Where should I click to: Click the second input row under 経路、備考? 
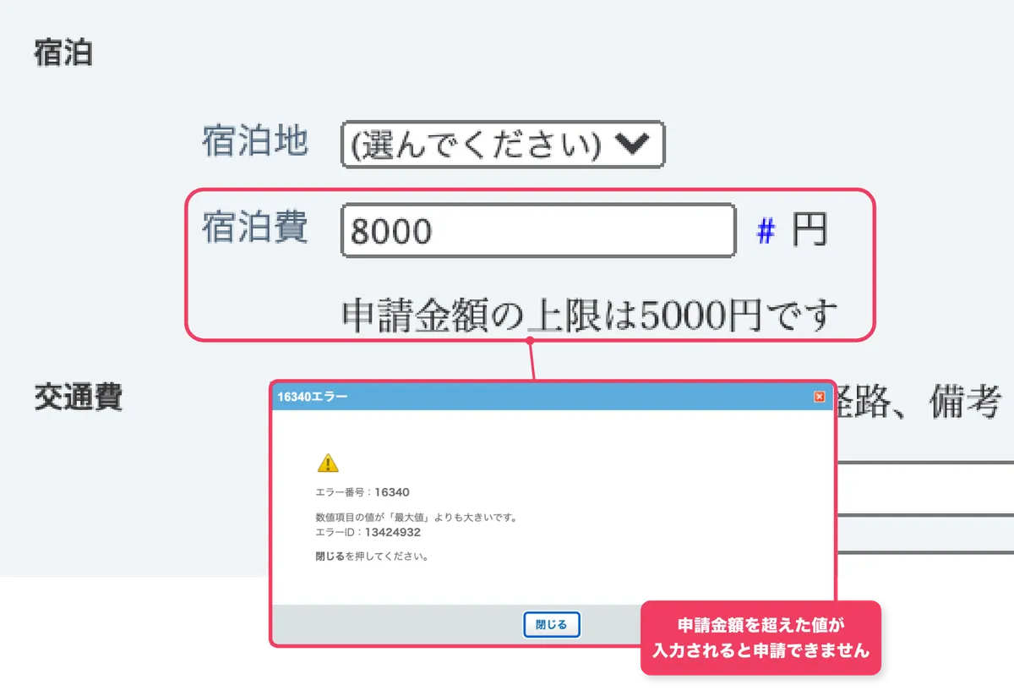[x=925, y=534]
